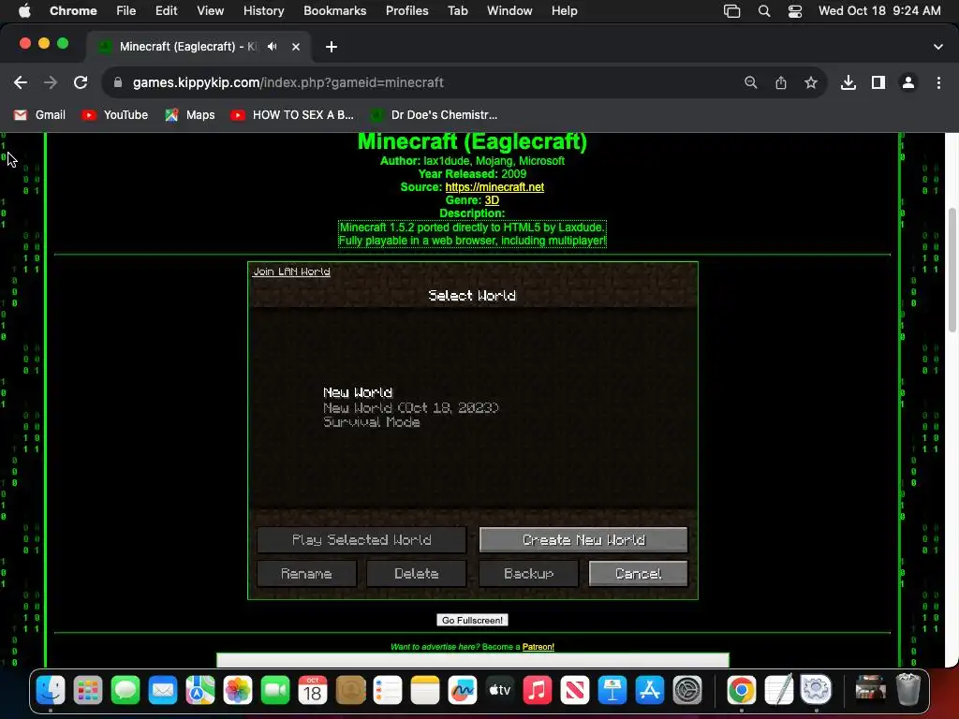The height and width of the screenshot is (719, 959).
Task: Open App Store from the Dock
Action: tap(650, 690)
